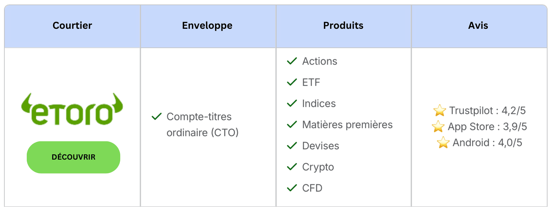Click the star icon beside App Store
Viewport: 553px width, 207px height.
pos(438,126)
